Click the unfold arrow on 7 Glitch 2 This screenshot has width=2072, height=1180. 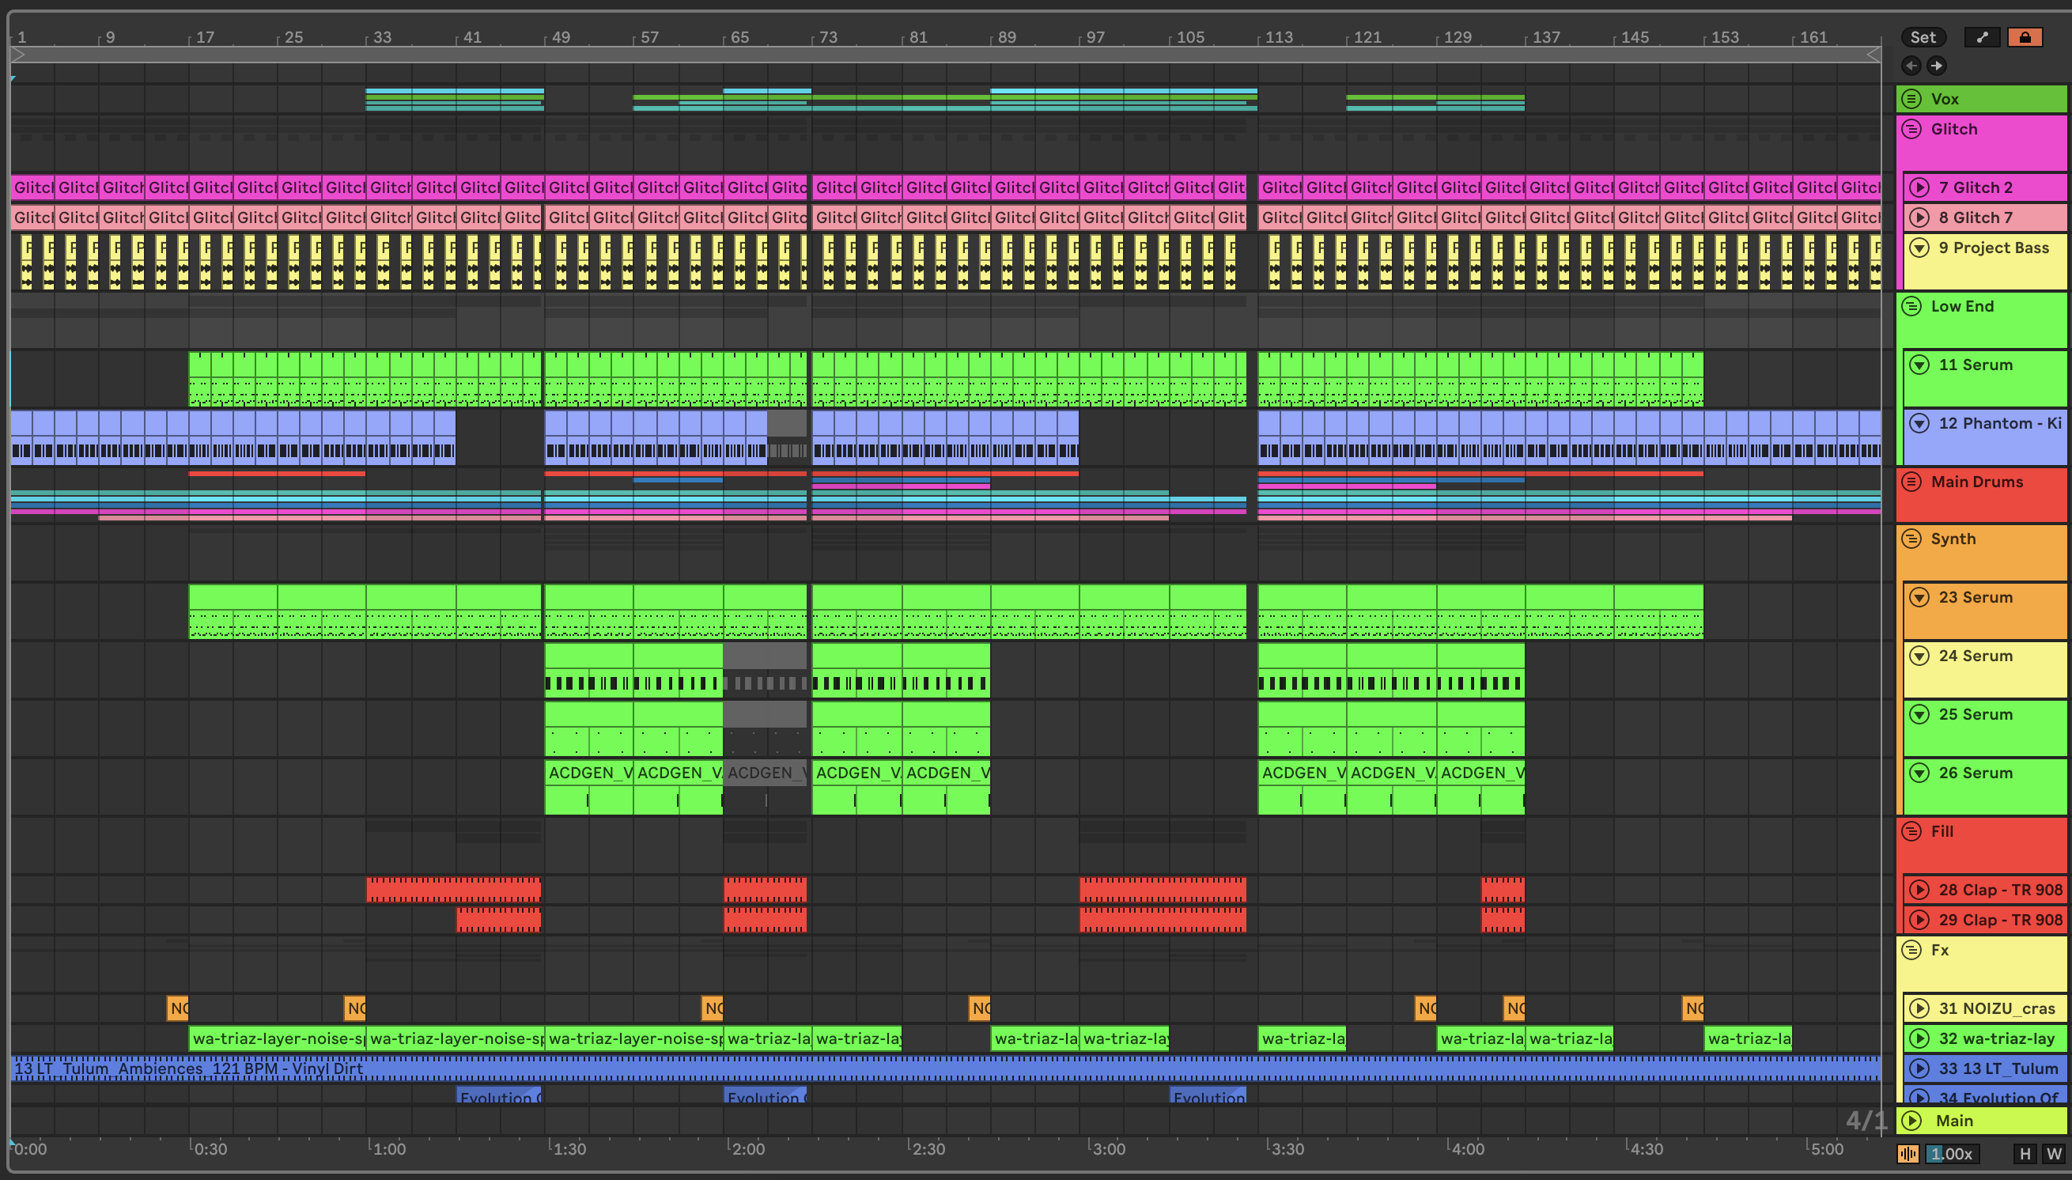click(1919, 187)
